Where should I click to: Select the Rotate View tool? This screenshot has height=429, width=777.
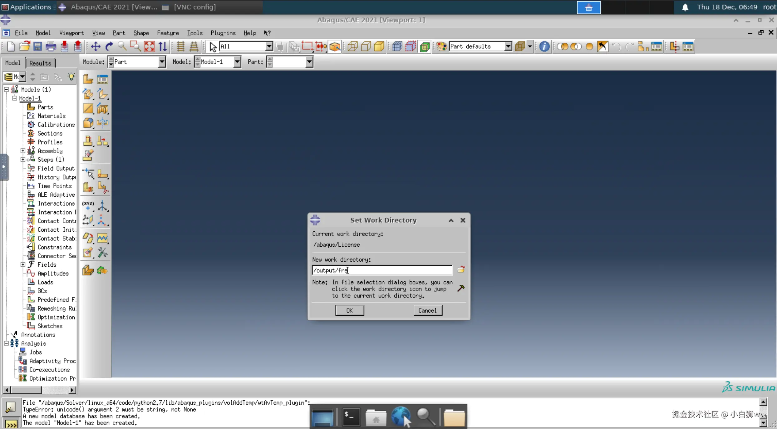pyautogui.click(x=109, y=47)
